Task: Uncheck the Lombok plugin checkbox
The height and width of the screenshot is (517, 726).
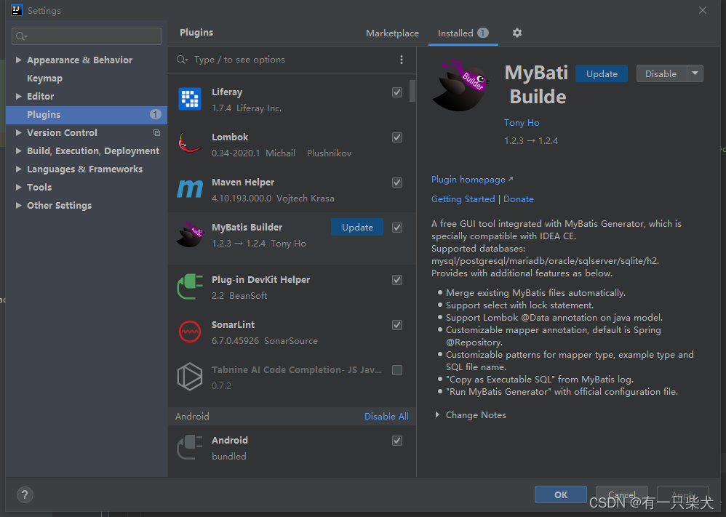Action: pos(396,137)
